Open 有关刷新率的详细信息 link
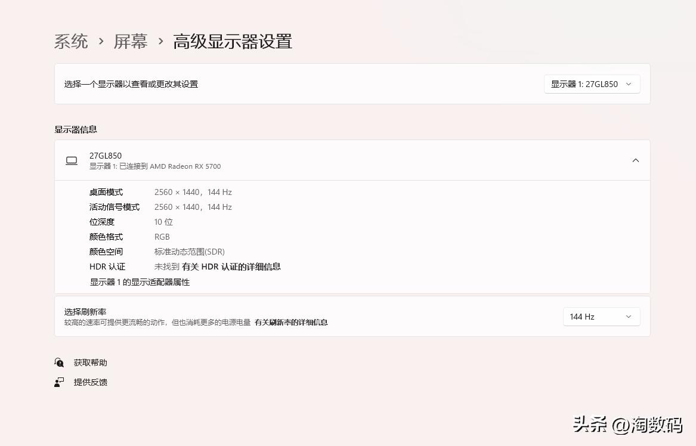The height and width of the screenshot is (446, 696). pos(291,322)
